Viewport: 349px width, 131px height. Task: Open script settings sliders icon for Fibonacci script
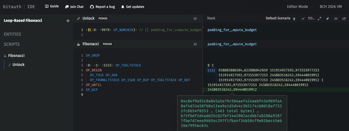[195, 44]
